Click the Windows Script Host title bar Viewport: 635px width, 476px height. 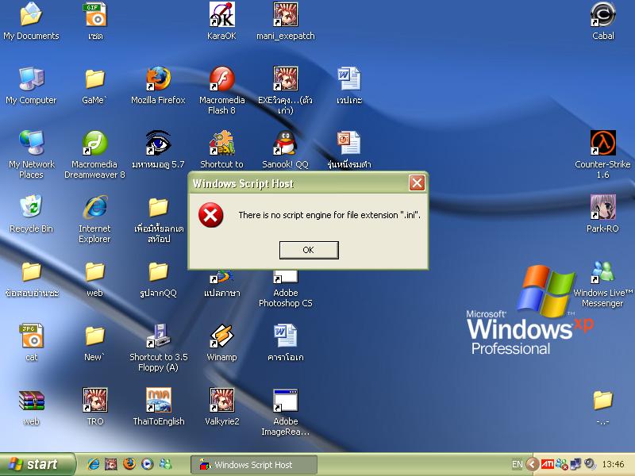pyautogui.click(x=309, y=183)
